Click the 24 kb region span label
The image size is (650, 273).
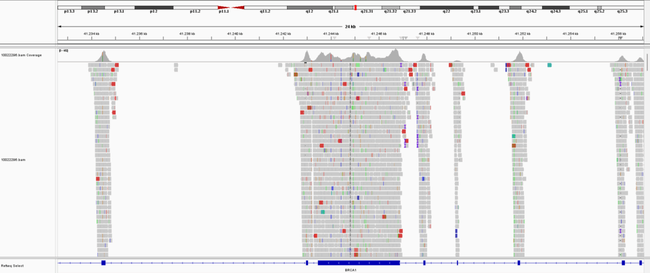click(x=350, y=26)
